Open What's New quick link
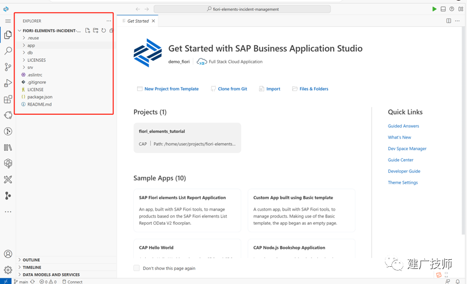Screen dimensions: 467x284 [x=400, y=137]
